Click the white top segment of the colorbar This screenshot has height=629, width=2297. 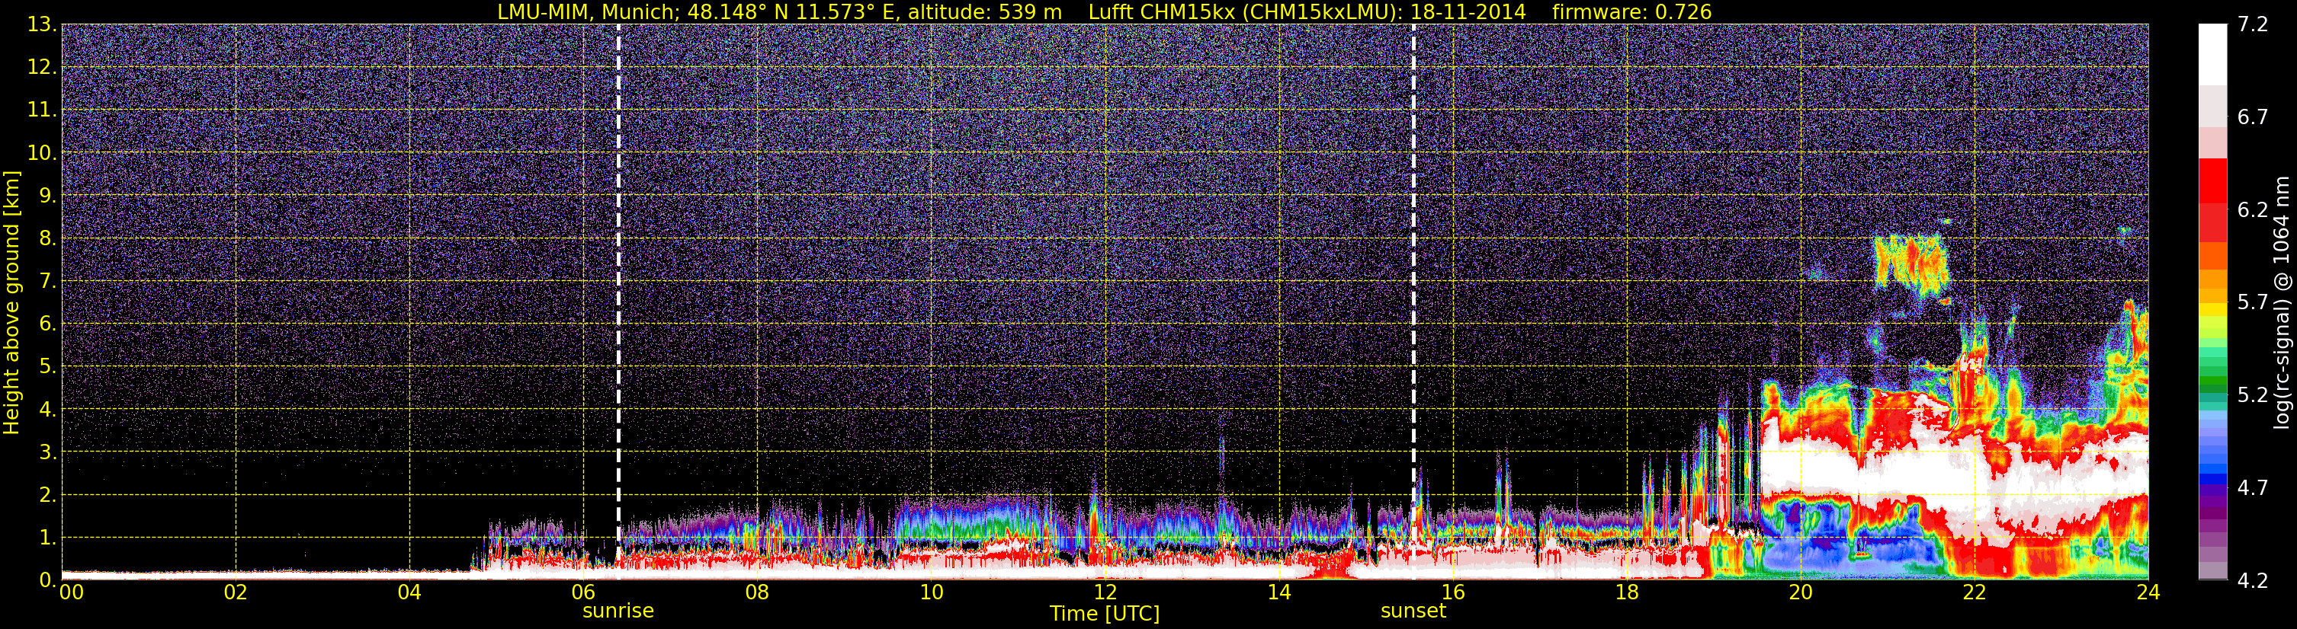click(2212, 53)
